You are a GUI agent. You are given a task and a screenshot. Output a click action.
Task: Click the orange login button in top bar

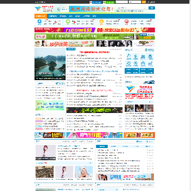pyautogui.click(x=144, y=2)
